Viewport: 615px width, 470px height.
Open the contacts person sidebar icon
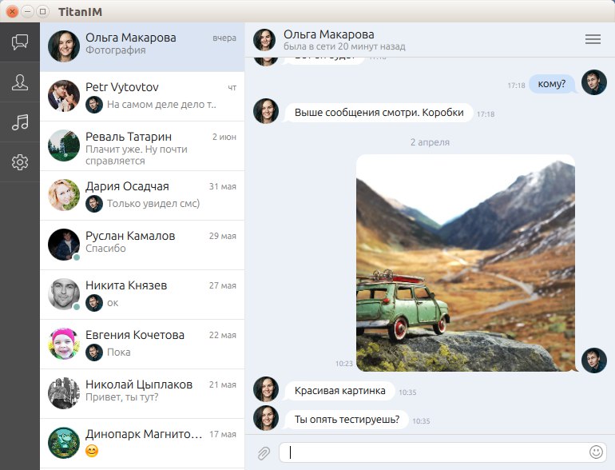20,82
